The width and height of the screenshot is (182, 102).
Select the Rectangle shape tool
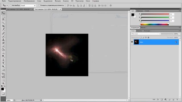click(x=3, y=70)
